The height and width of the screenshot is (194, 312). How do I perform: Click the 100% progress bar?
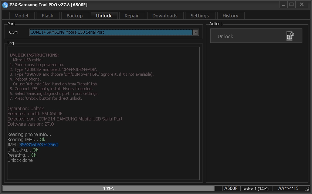pos(108,188)
